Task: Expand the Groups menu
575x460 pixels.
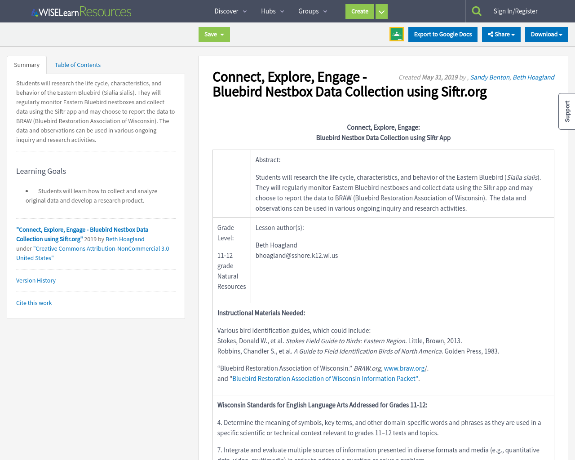Action: (311, 11)
